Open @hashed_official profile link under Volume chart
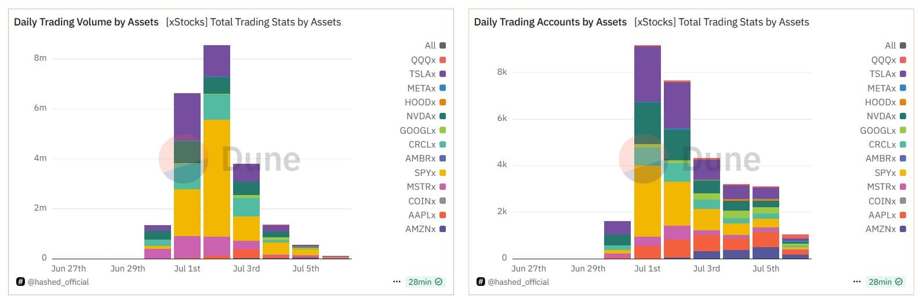 (x=58, y=282)
